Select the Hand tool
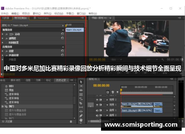This screenshot has width=185, height=134. click(x=81, y=120)
